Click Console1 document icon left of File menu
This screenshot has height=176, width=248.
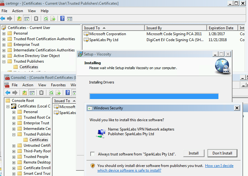[7, 85]
